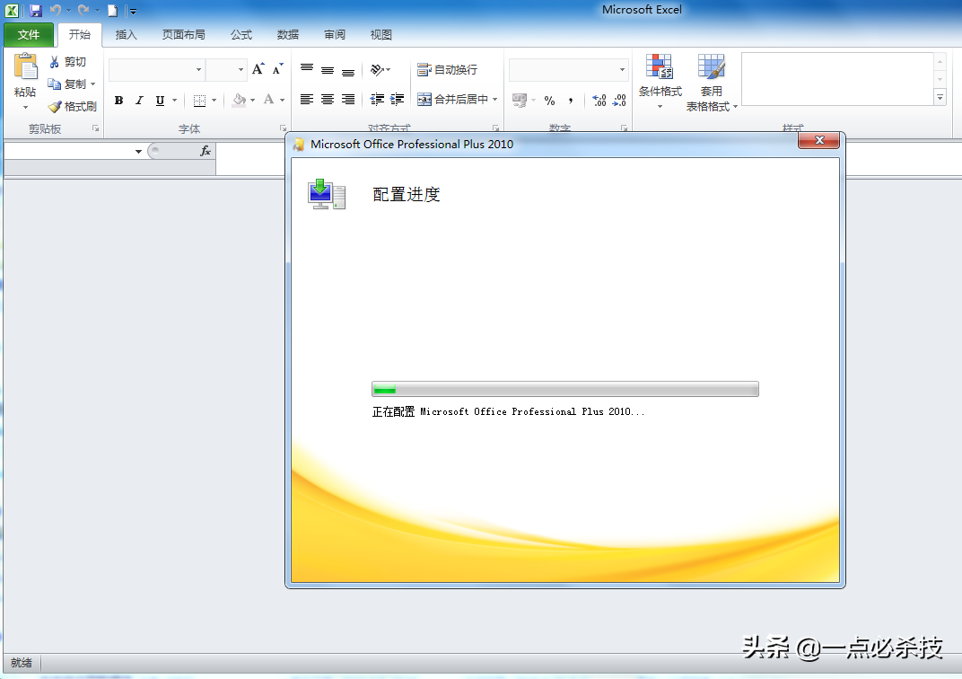
Task: Open the File (文件) tab
Action: click(29, 35)
